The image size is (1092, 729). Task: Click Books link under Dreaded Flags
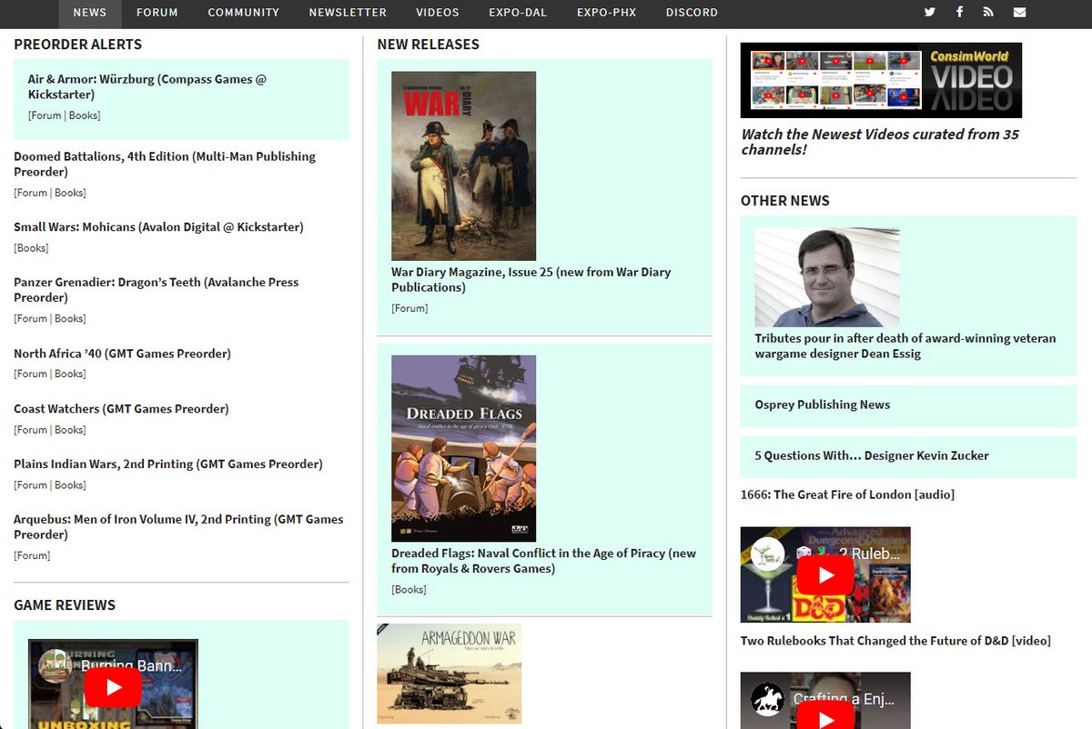[409, 590]
